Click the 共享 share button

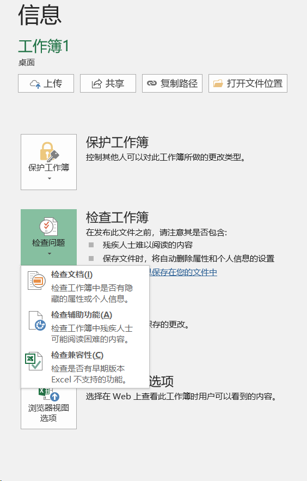click(108, 83)
